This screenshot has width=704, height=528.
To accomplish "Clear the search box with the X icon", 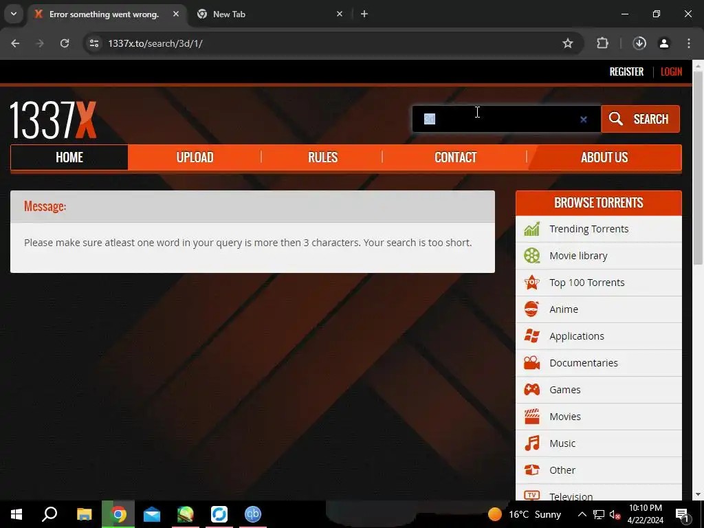I will (x=583, y=120).
